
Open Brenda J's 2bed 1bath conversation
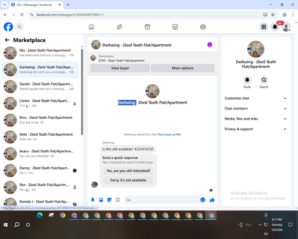40,202
